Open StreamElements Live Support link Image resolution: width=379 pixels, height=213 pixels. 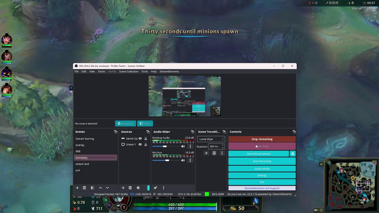(x=262, y=188)
